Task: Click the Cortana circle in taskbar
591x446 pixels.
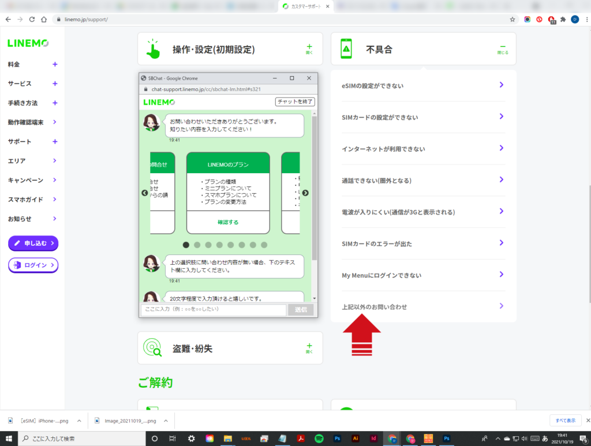Action: tap(155, 438)
